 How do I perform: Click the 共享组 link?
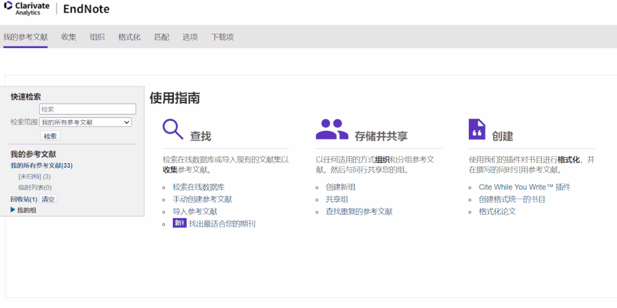337,199
